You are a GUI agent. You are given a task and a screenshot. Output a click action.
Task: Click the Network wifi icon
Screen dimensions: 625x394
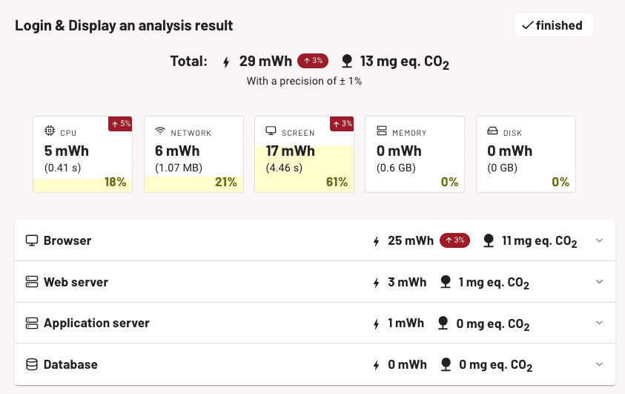(160, 131)
